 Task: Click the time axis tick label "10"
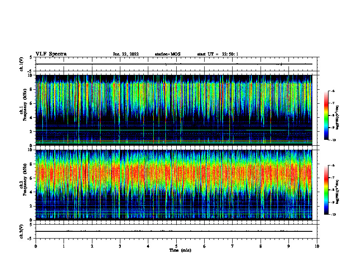[x=317, y=246]
